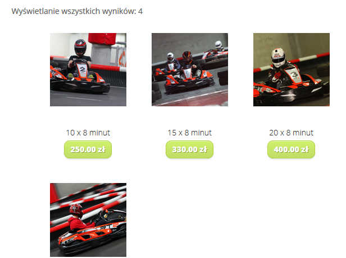Click the distant white-helmet driver in 15 x 8 photo

(x=218, y=46)
